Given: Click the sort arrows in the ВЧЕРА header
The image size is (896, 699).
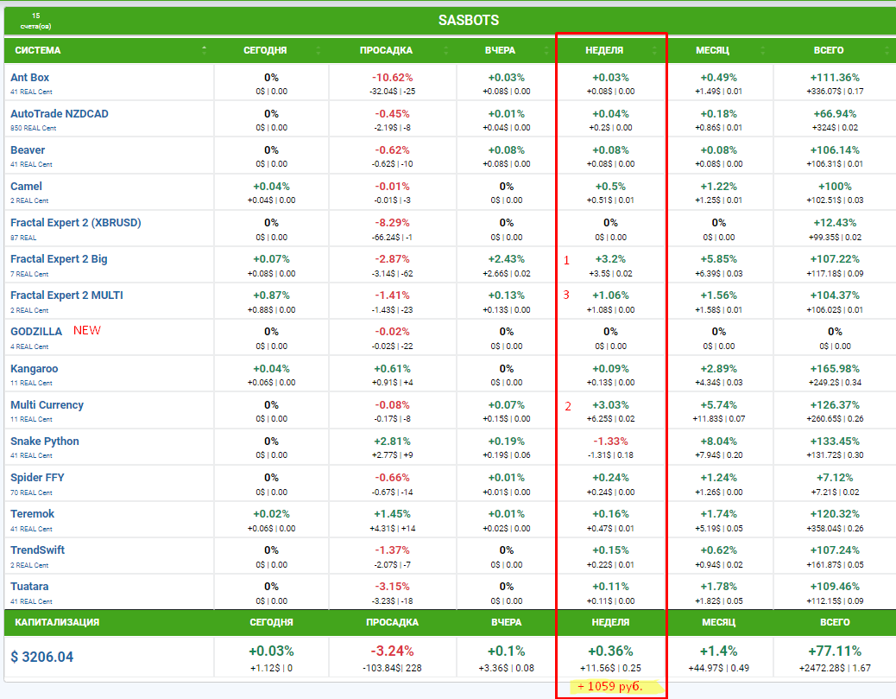Looking at the screenshot, I should click(x=548, y=50).
